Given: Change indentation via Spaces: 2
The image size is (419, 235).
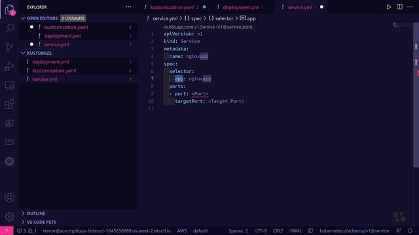Looking at the screenshot, I should coord(238,230).
